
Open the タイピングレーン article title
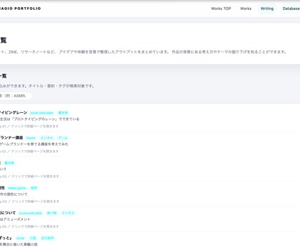(x=14, y=112)
